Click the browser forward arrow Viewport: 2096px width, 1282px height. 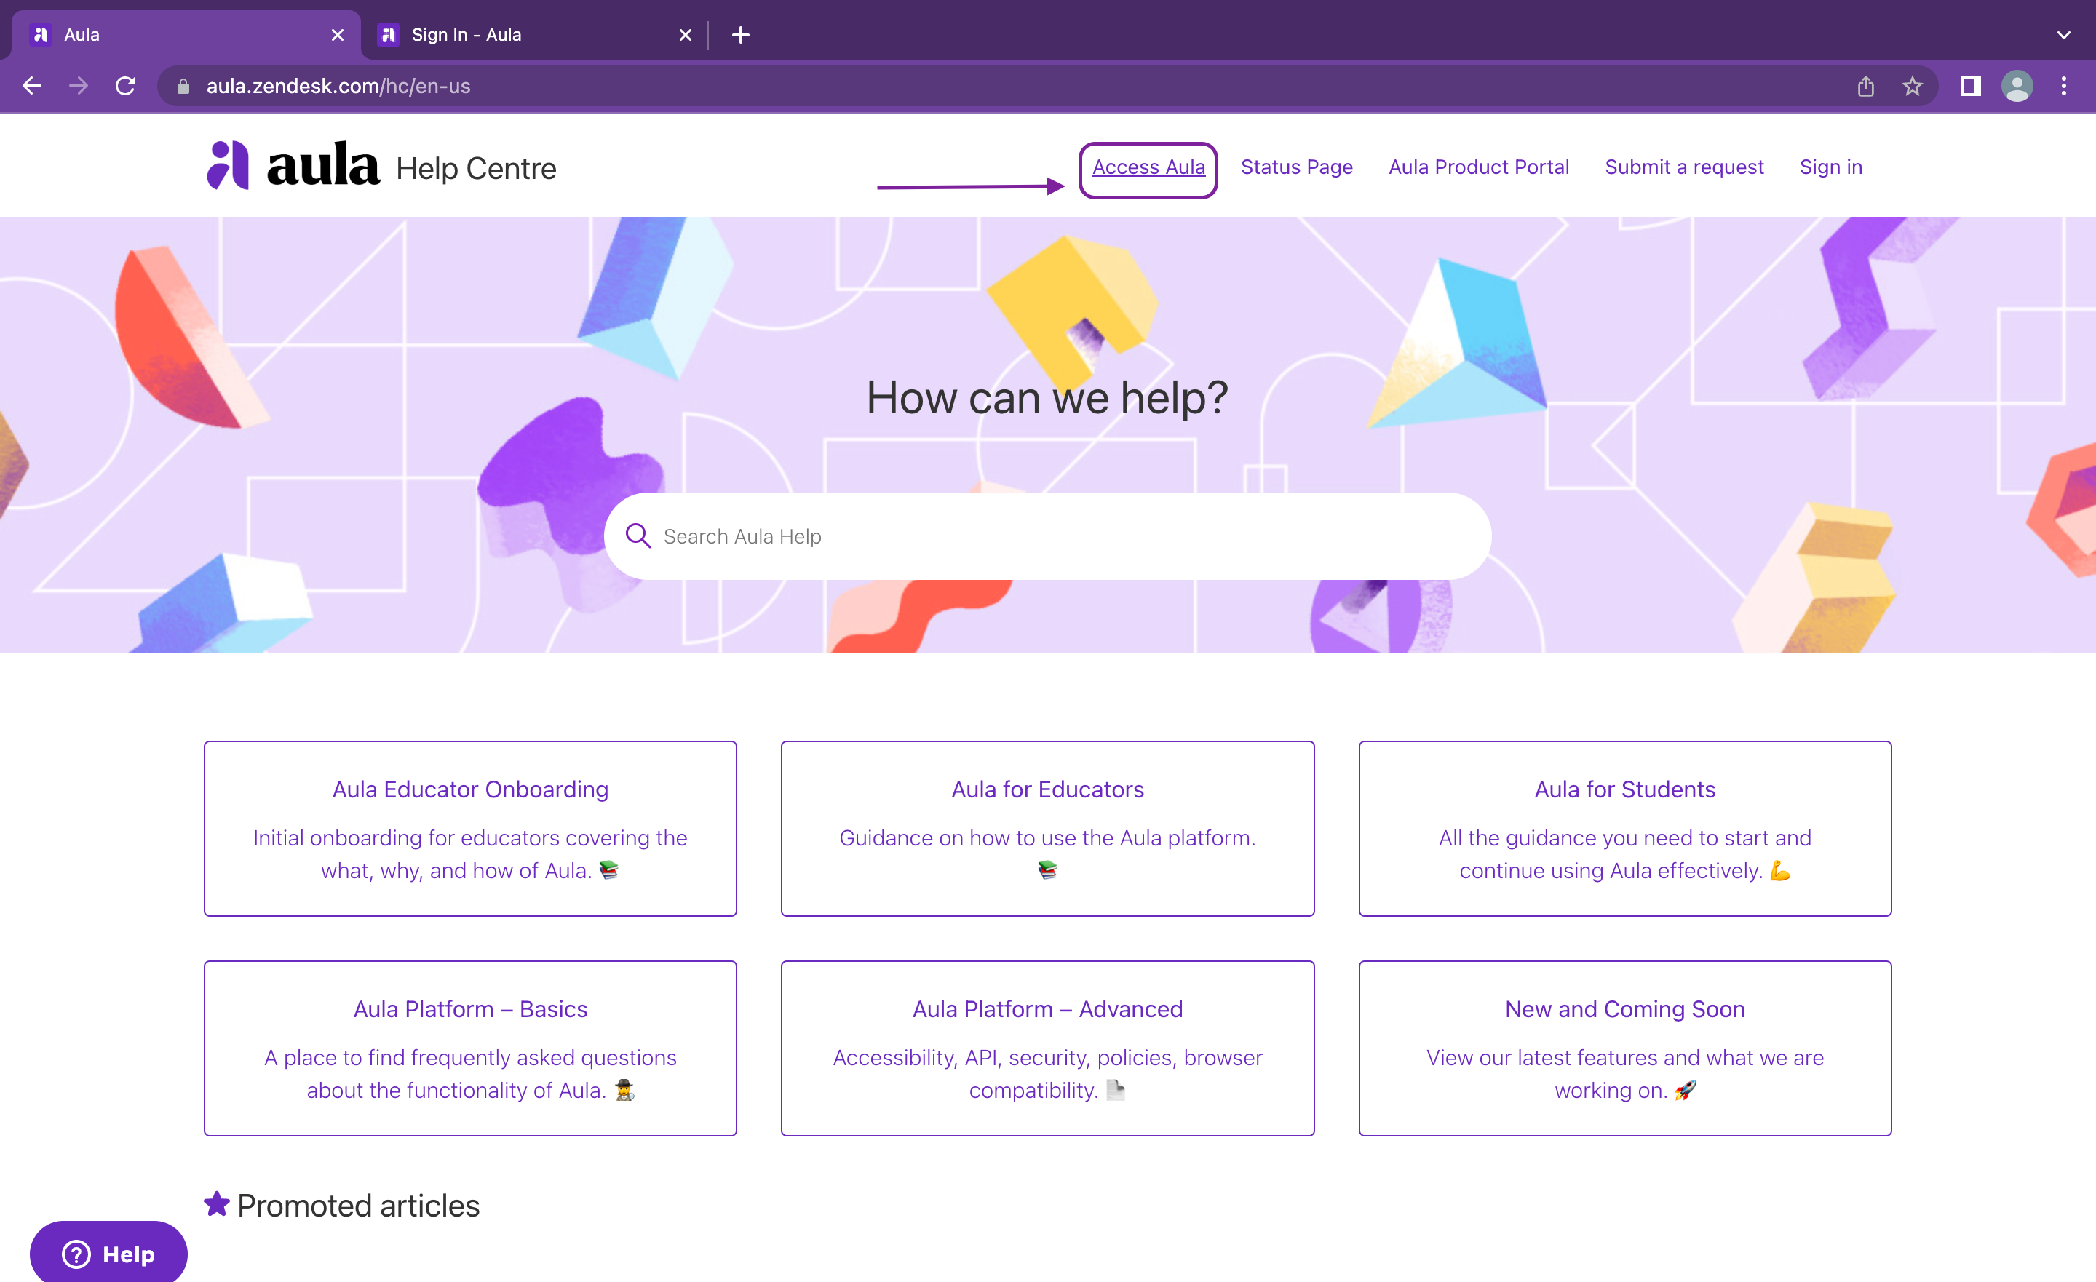[x=79, y=86]
